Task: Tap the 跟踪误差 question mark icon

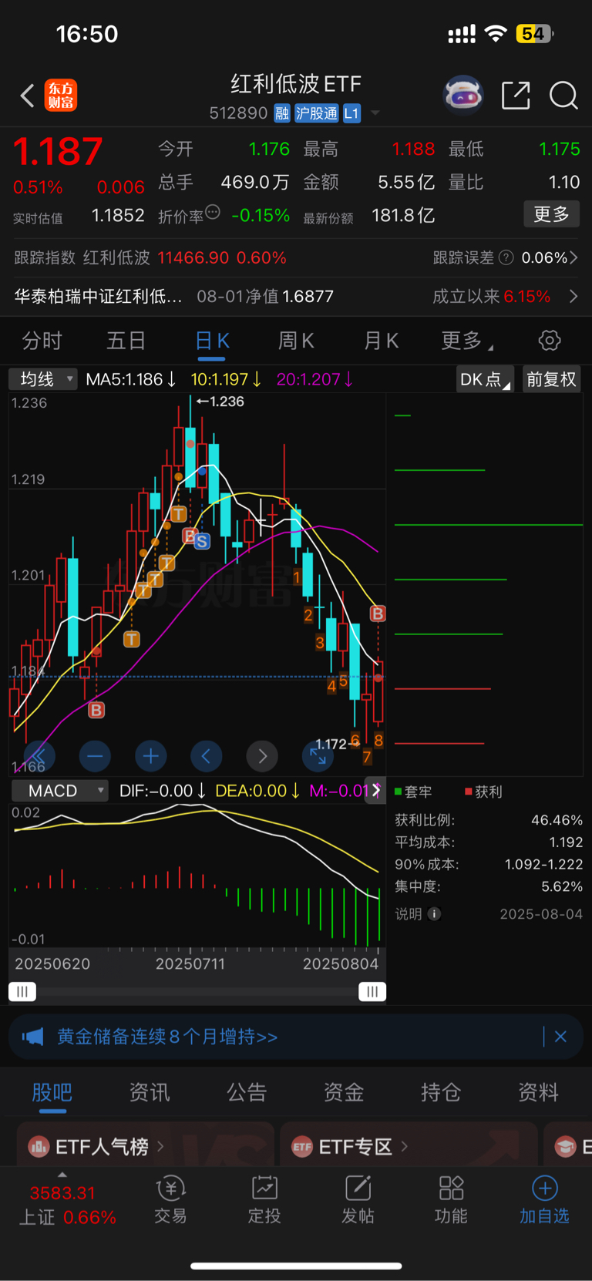Action: [506, 257]
